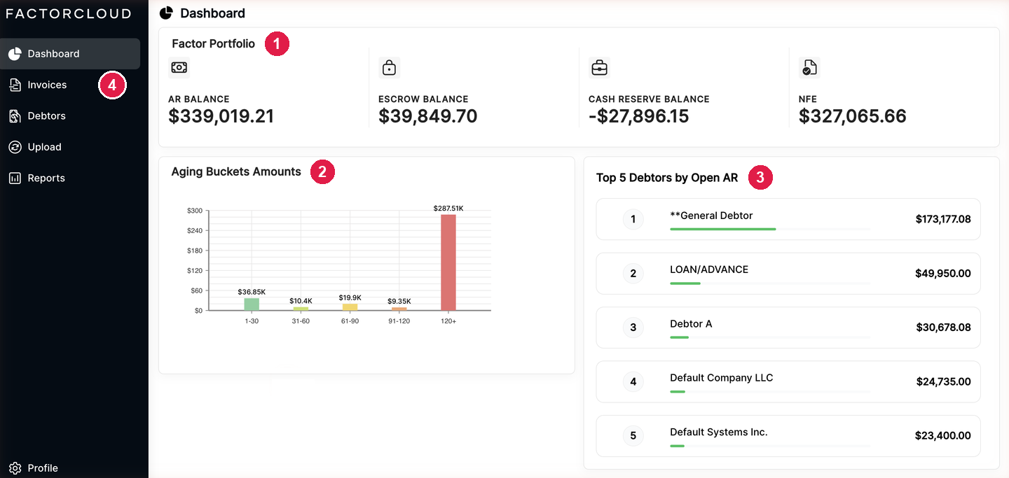Click the yellow 61-90 aging bar
1009x478 pixels.
[x=350, y=307]
